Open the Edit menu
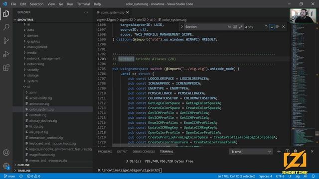319x179 pixels. point(23,4)
